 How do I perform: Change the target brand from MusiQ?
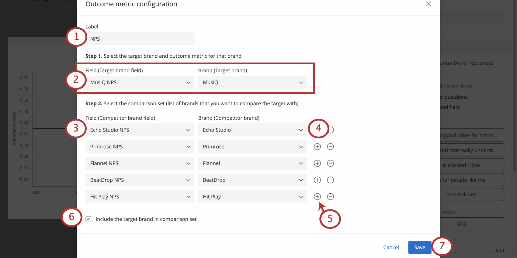(x=252, y=82)
